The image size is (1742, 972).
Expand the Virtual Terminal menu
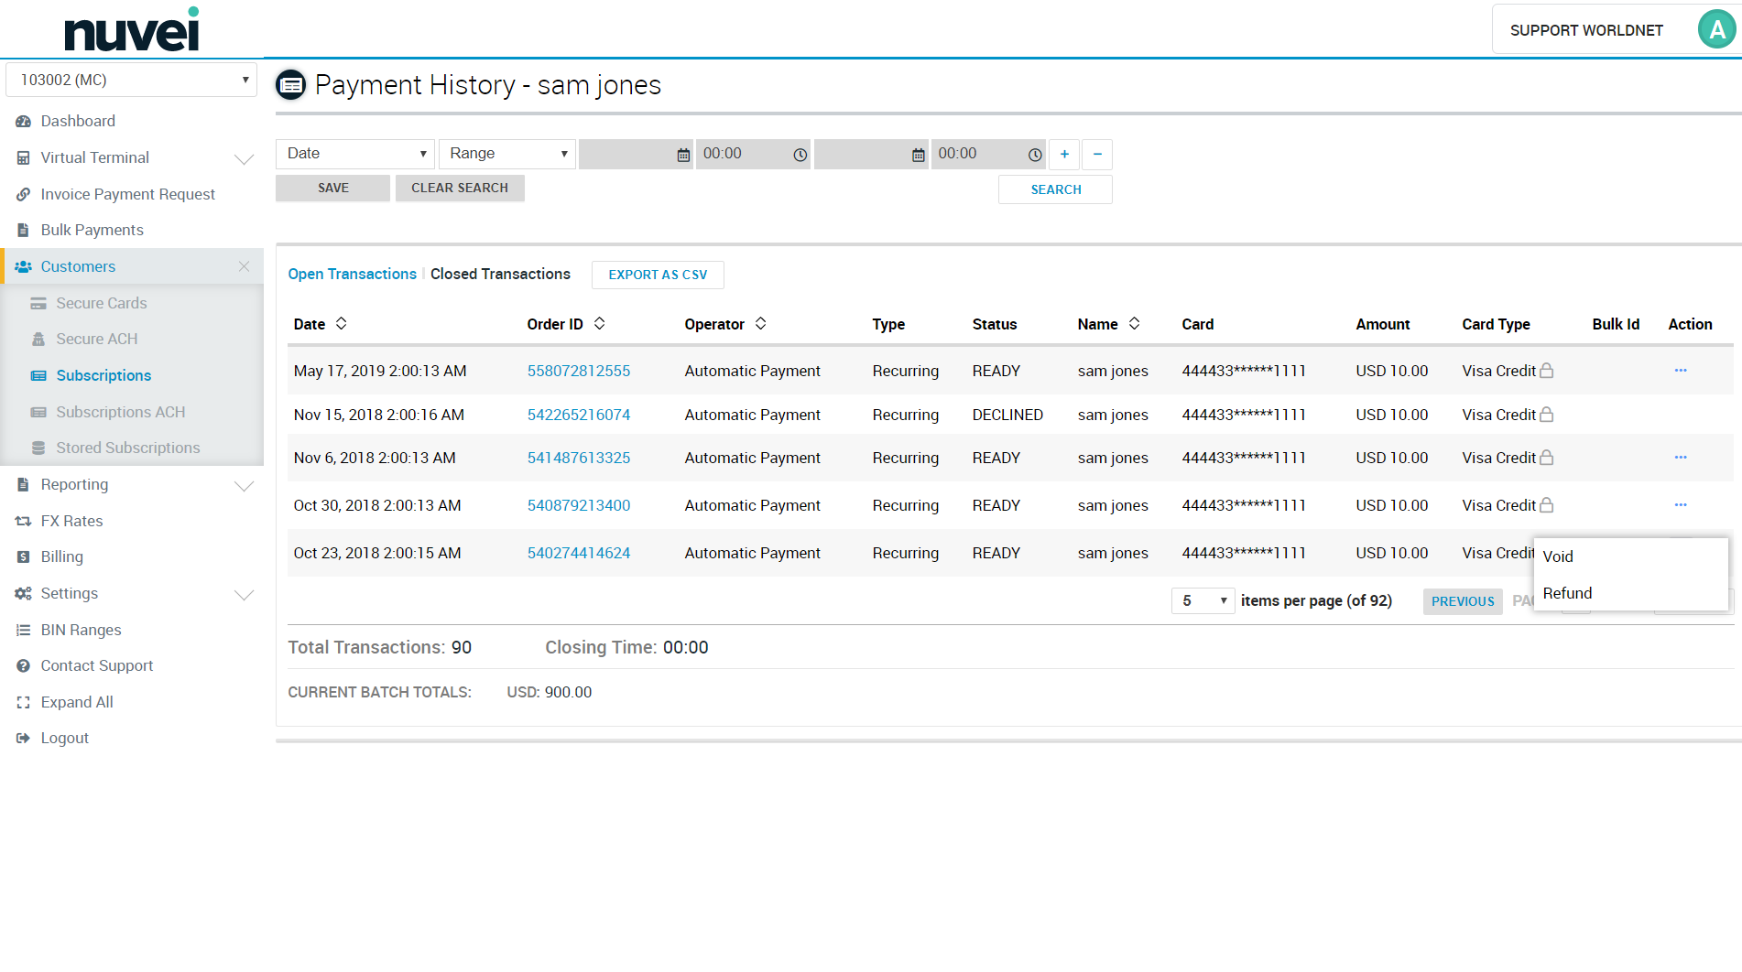[245, 158]
